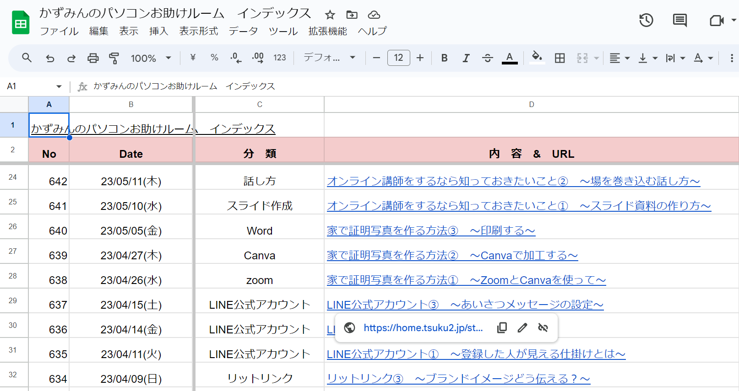Remove link using the unlink icon
The width and height of the screenshot is (739, 391).
(543, 327)
